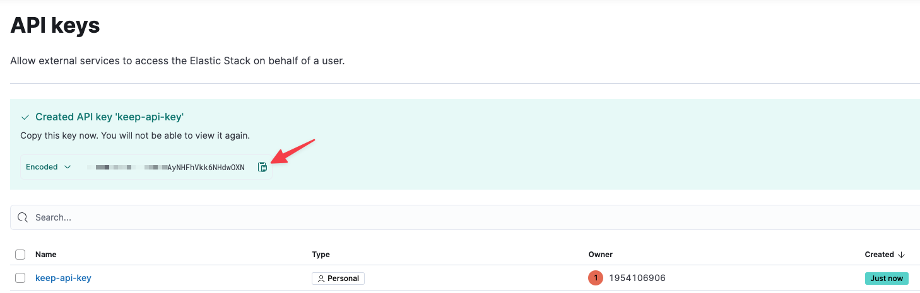920x293 pixels.
Task: Click owner name 1954106906
Action: (637, 278)
